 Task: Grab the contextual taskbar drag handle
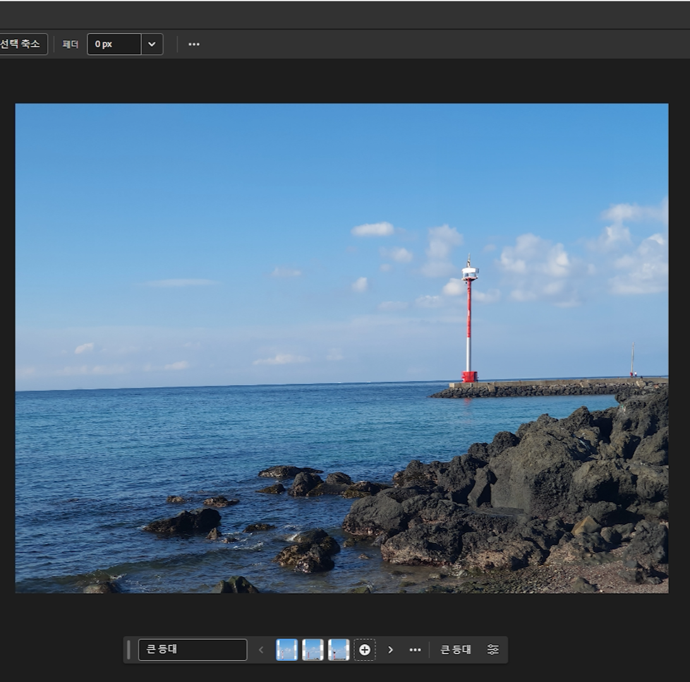[x=128, y=649]
